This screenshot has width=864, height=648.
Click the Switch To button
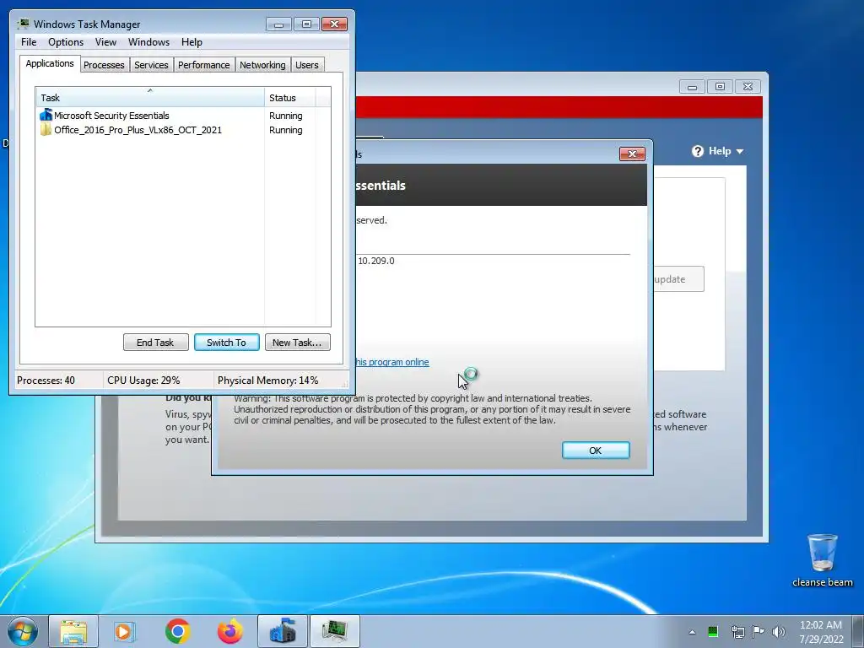(226, 343)
